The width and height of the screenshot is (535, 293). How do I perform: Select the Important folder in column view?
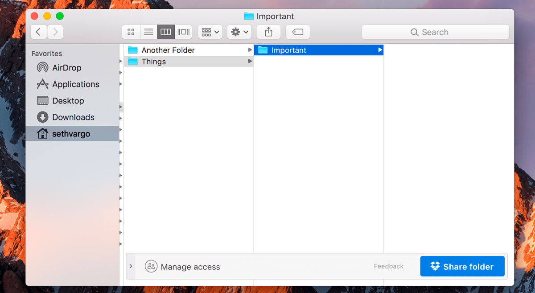(294, 50)
